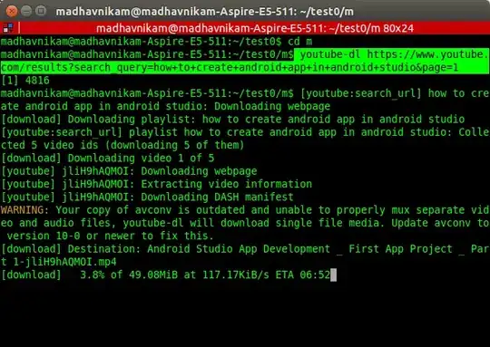Click the '[1] 4816' job line
Image resolution: width=490 pixels, height=347 pixels.
[25, 81]
